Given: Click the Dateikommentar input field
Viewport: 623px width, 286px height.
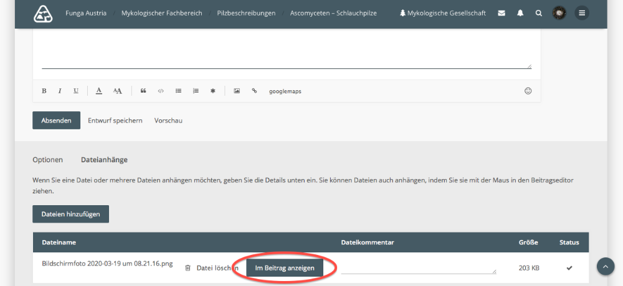Looking at the screenshot, I should pyautogui.click(x=418, y=267).
